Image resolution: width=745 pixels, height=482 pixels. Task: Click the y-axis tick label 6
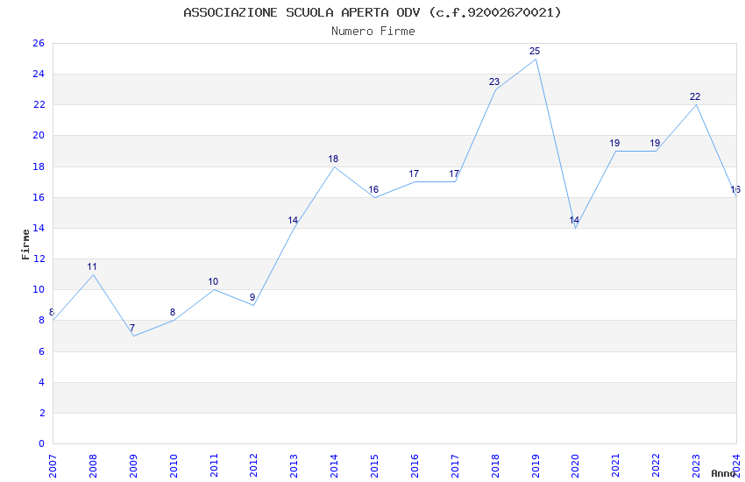click(41, 352)
